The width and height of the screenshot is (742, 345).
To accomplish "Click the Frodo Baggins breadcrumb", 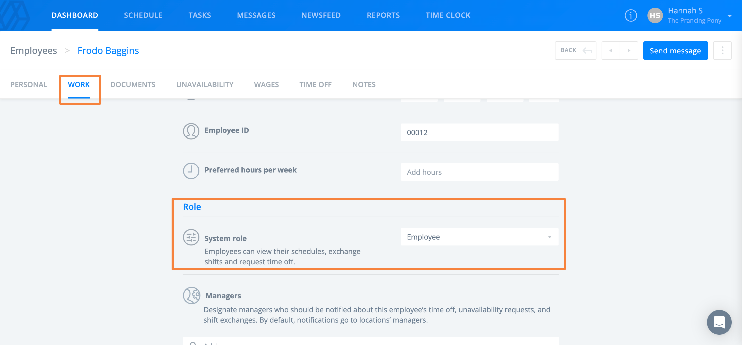I will click(108, 51).
